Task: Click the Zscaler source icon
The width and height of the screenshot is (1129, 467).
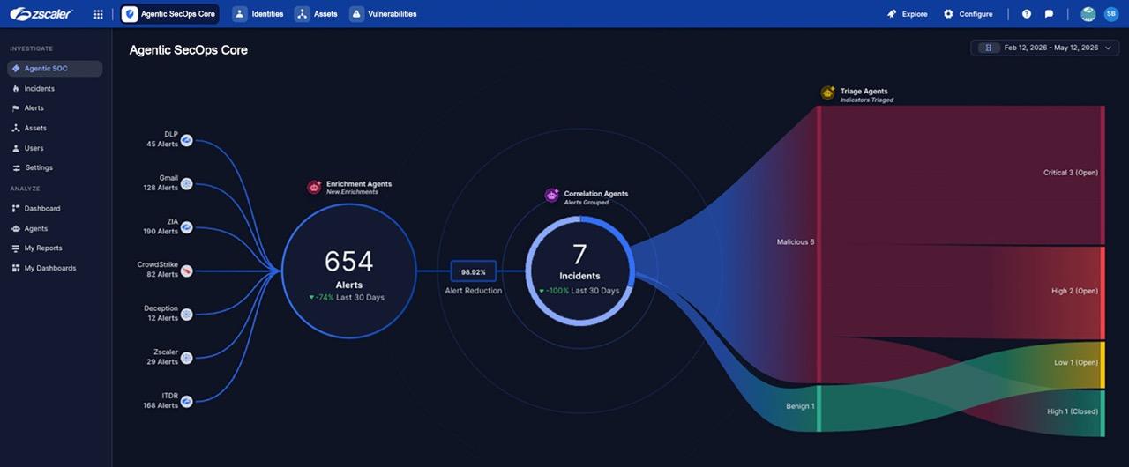Action: point(187,358)
